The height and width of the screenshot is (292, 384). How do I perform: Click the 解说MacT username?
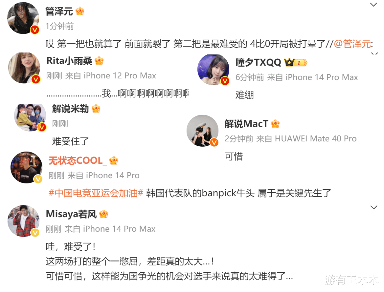pos(246,124)
